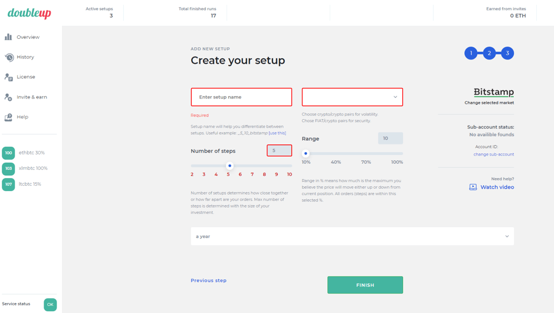
Task: Go back via Previous step link
Action: point(208,281)
